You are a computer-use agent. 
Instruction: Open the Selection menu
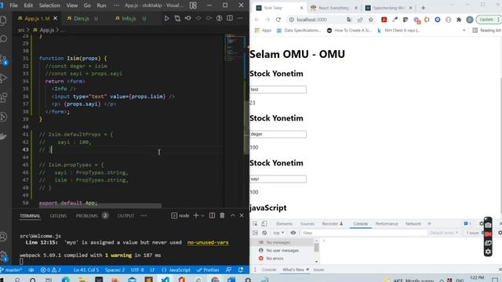[49, 5]
